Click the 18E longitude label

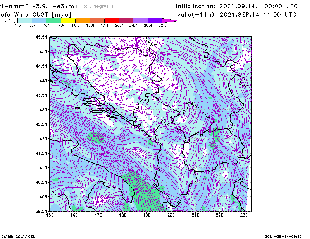[122, 215]
